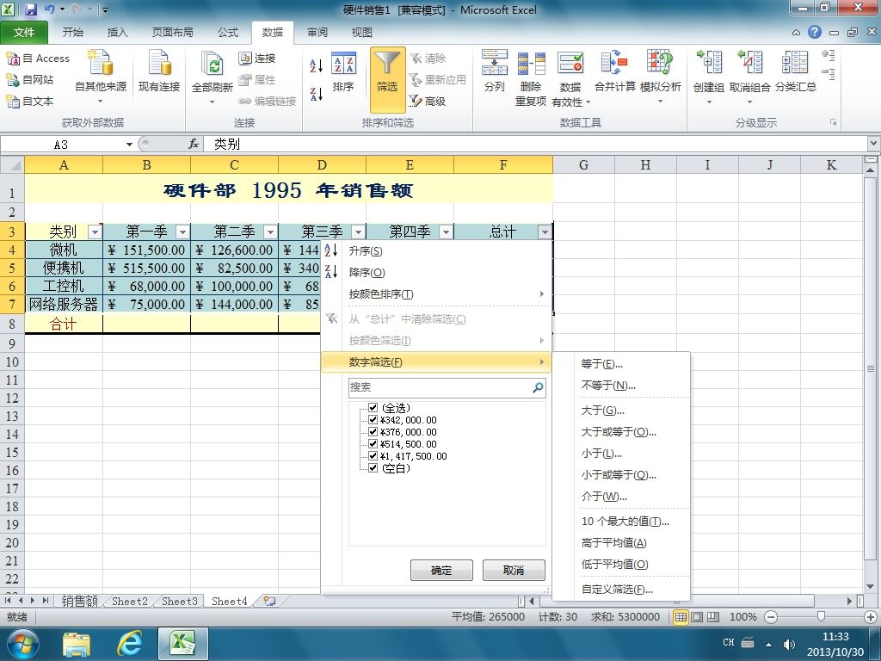Click zoom in plus button

click(871, 617)
